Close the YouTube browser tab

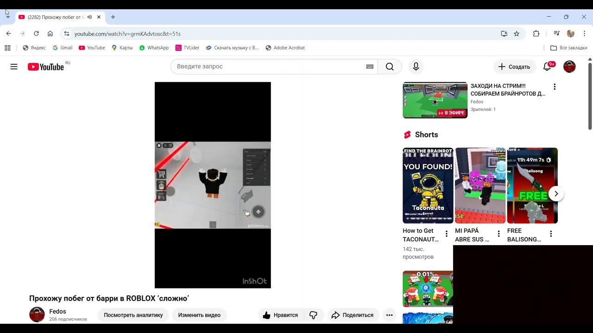[99, 17]
